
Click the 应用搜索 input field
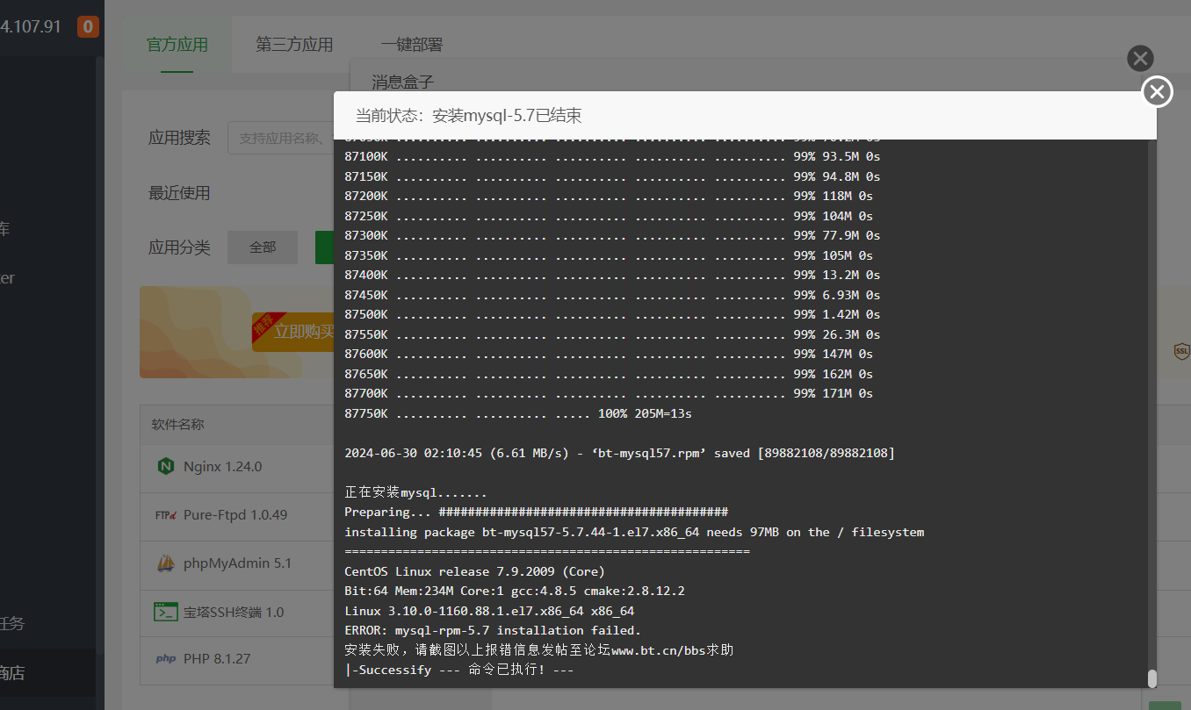[281, 138]
